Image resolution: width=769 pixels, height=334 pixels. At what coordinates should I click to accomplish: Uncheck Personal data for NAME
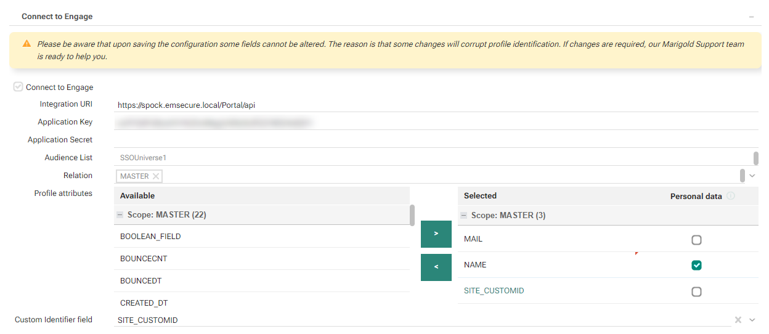tap(696, 266)
